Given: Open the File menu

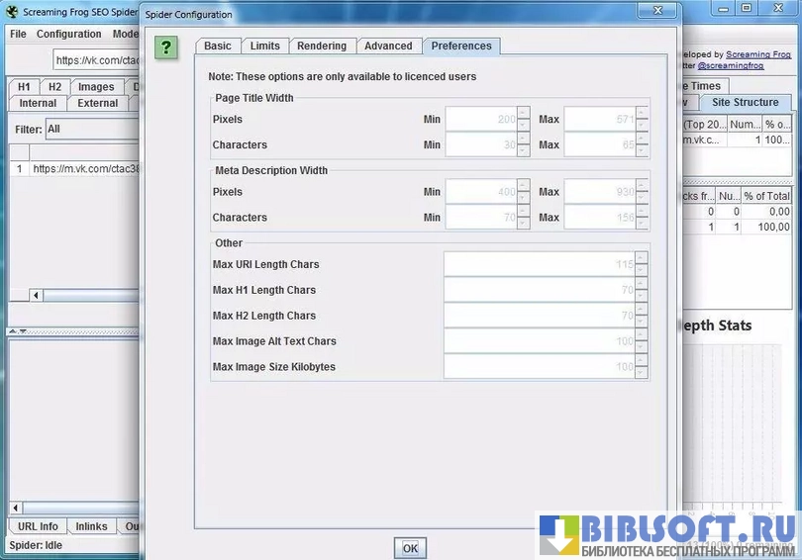Looking at the screenshot, I should pyautogui.click(x=18, y=34).
